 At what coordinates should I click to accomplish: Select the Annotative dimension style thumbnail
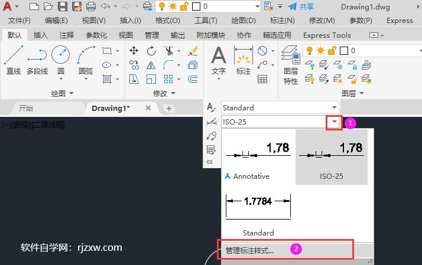pos(258,157)
